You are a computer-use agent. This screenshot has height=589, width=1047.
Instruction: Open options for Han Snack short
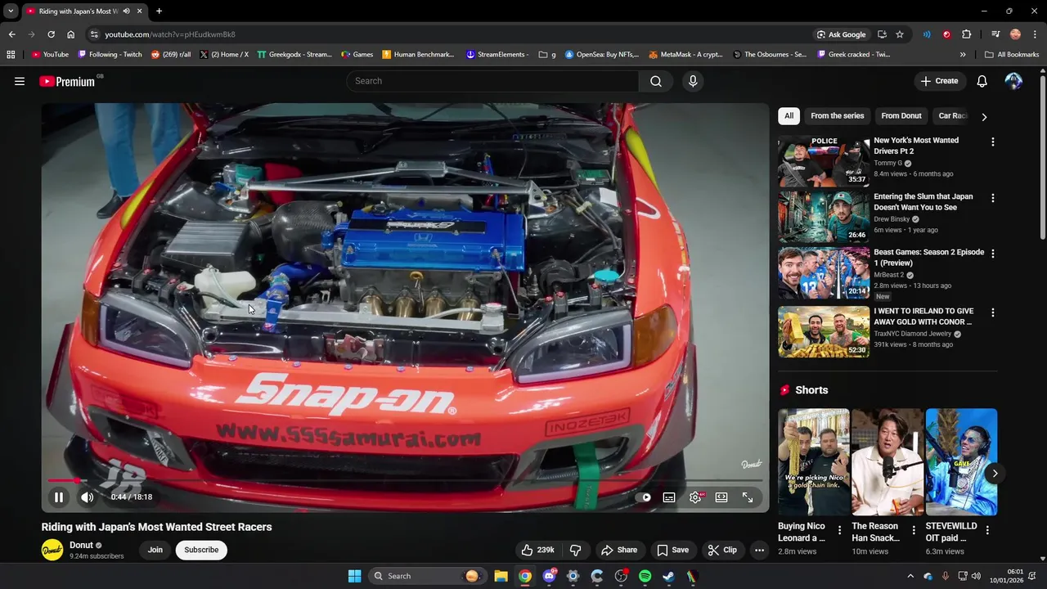pyautogui.click(x=914, y=530)
